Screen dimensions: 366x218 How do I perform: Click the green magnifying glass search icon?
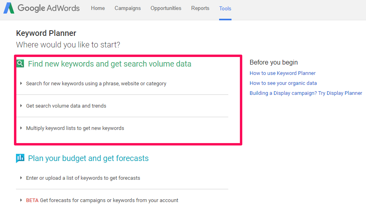tap(20, 63)
